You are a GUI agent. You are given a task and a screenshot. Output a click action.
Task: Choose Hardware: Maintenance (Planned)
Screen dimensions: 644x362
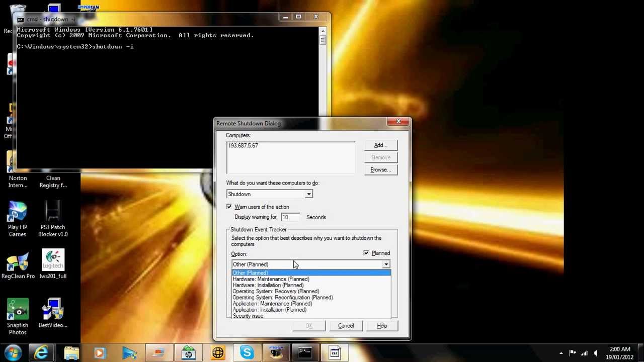coord(311,279)
